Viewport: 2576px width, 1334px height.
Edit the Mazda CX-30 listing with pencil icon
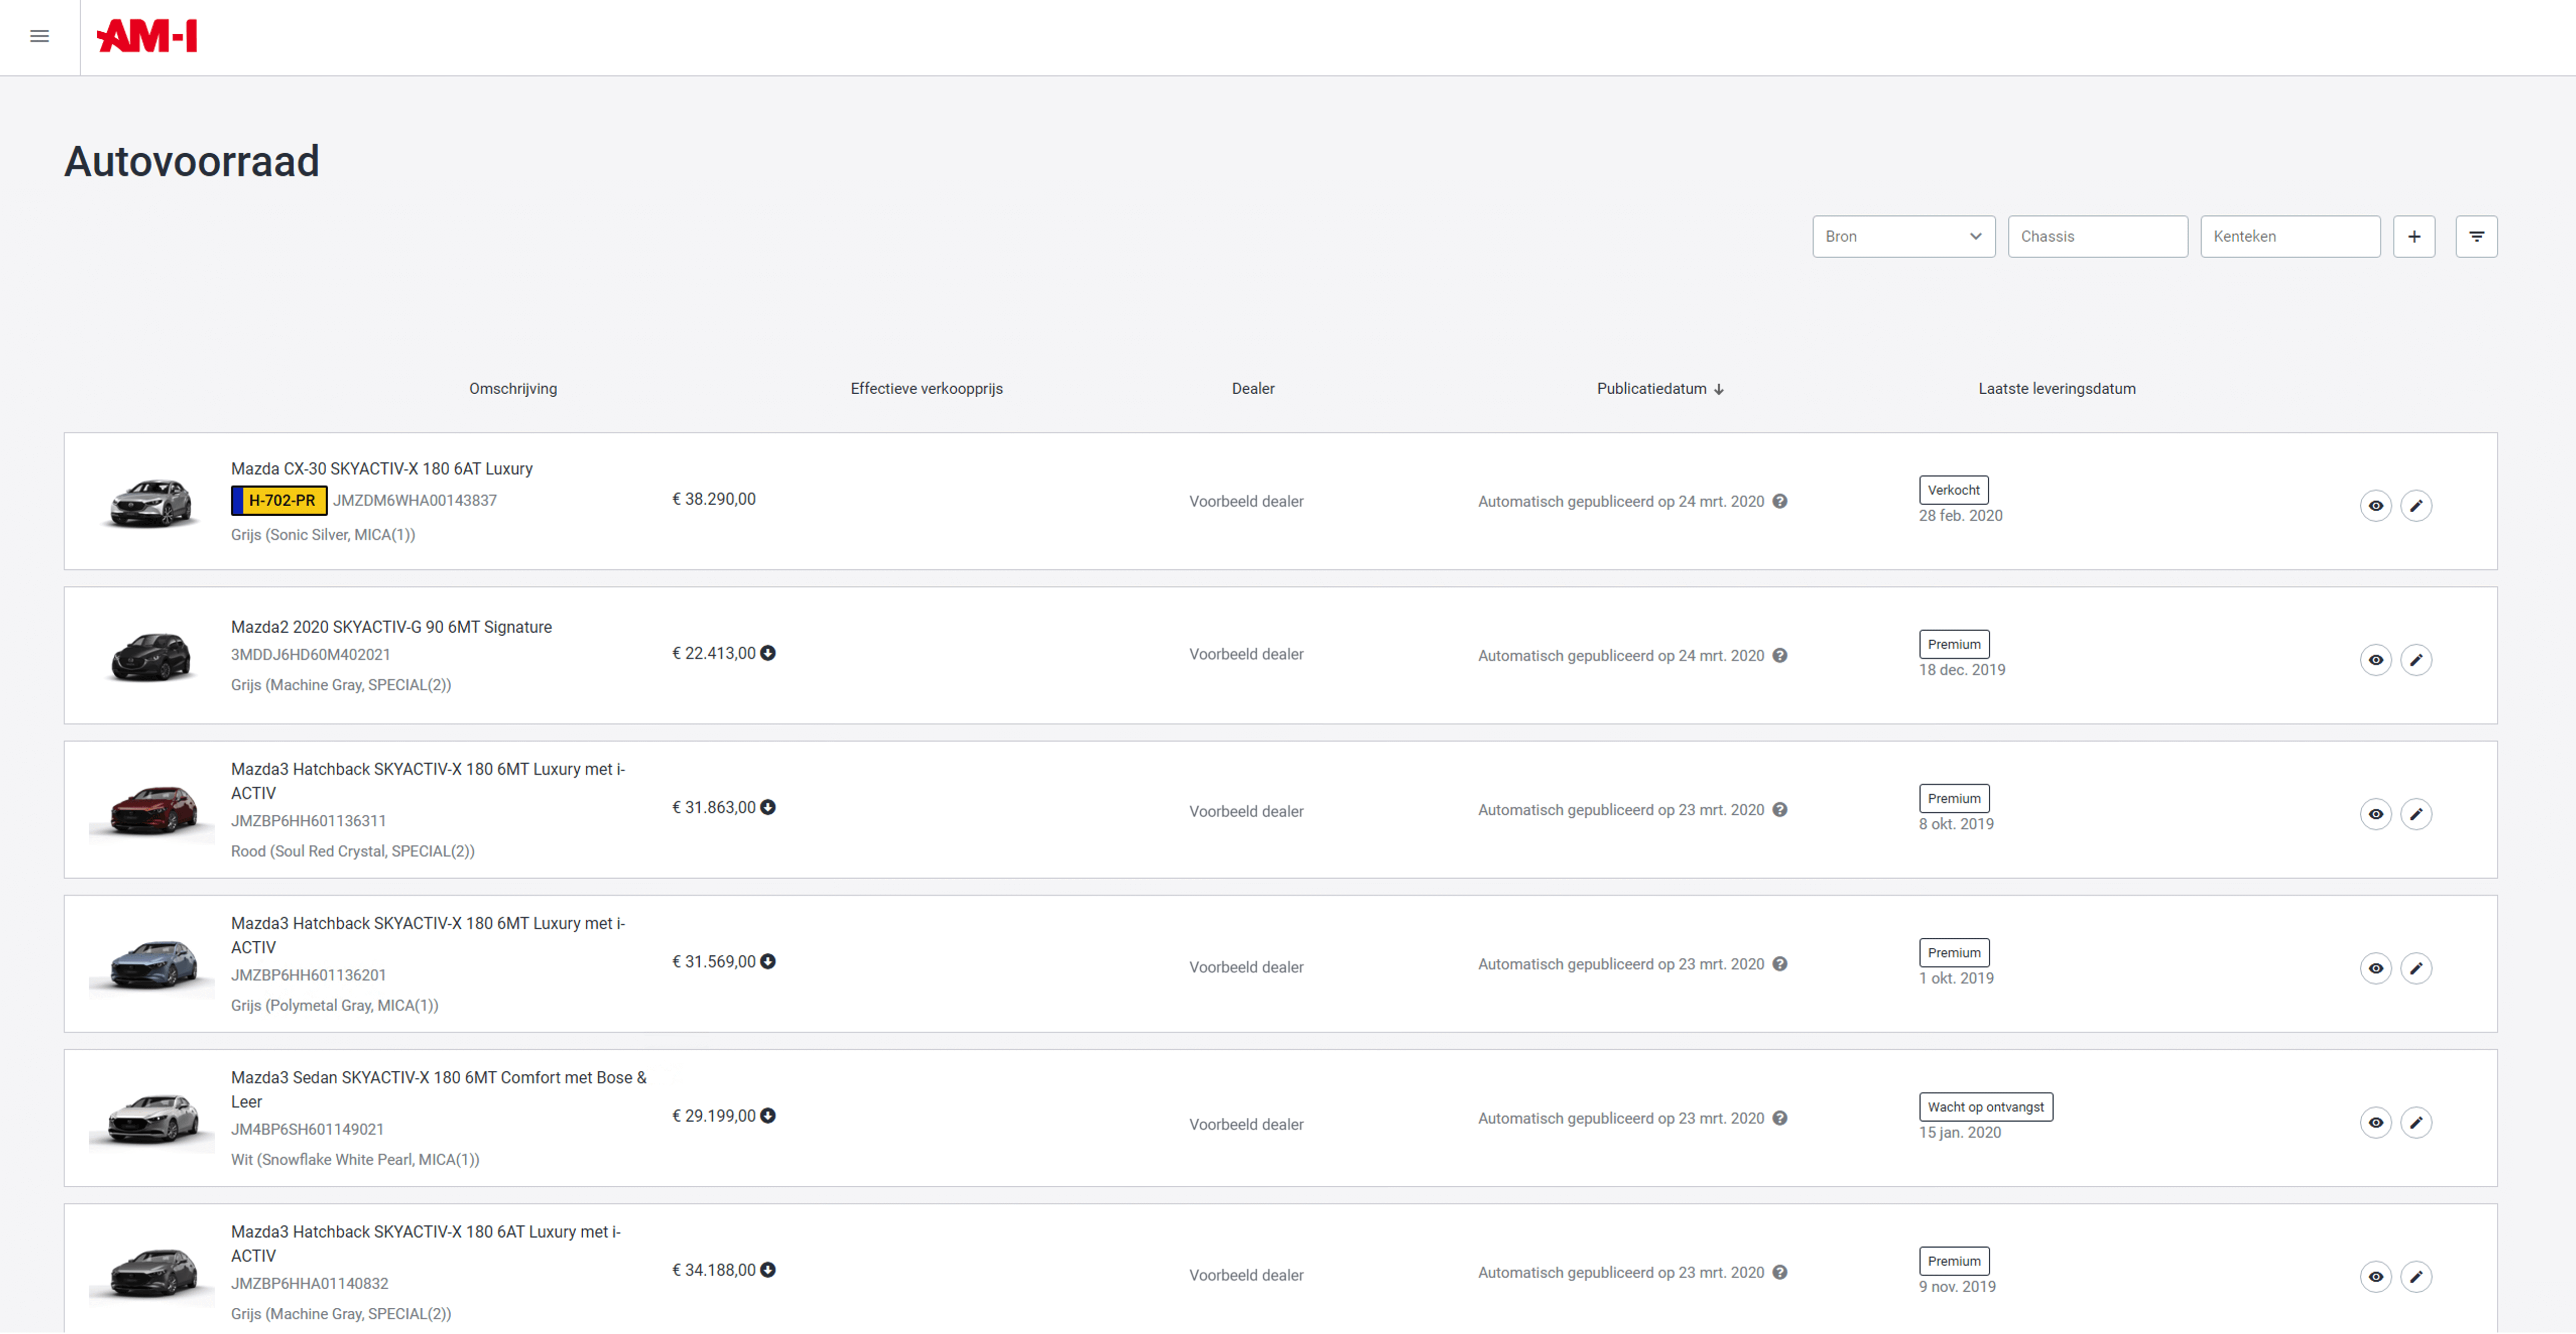2416,506
